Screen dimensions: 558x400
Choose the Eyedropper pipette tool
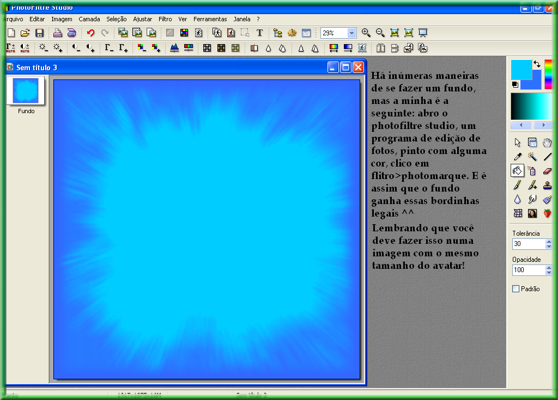coord(517,157)
